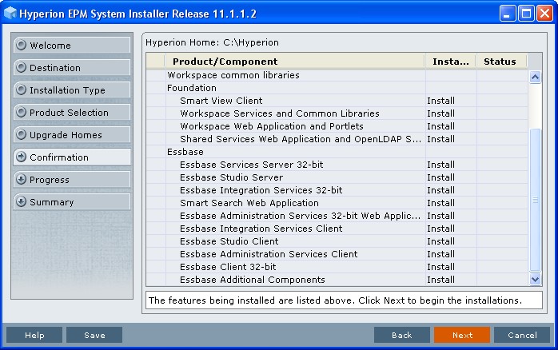Click the Status column header

pos(500,62)
